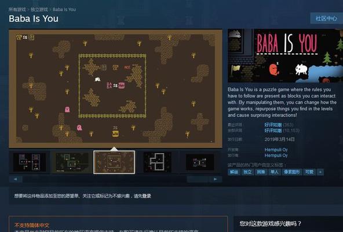Open developer Hempuli Oy link
This screenshot has width=343, height=232.
pos(276,150)
